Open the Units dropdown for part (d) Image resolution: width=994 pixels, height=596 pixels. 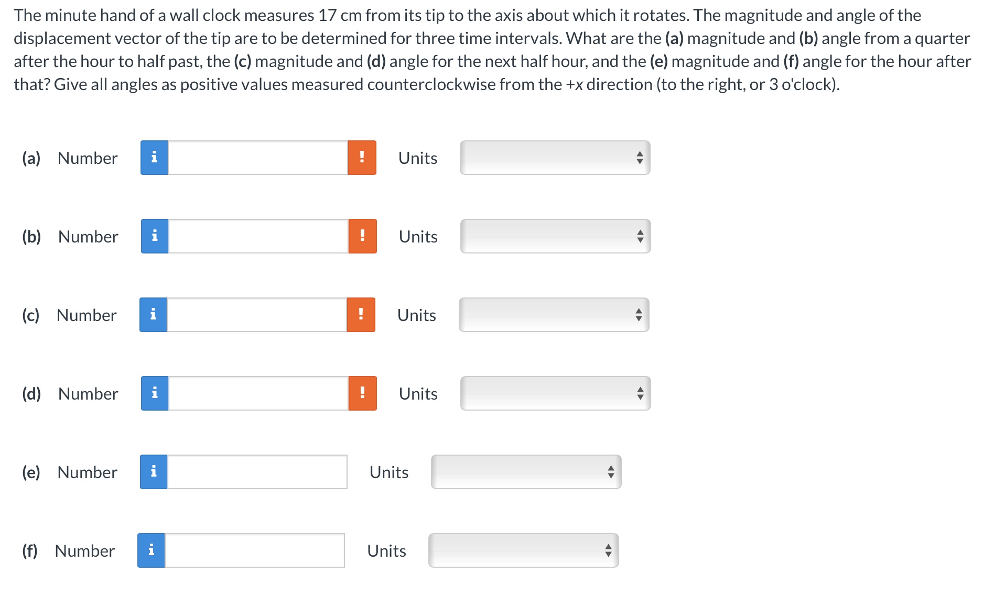pyautogui.click(x=555, y=393)
